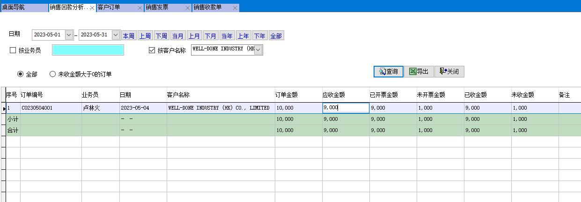Click the cyan 业务员 input field
The width and height of the screenshot is (581, 202).
[88, 50]
